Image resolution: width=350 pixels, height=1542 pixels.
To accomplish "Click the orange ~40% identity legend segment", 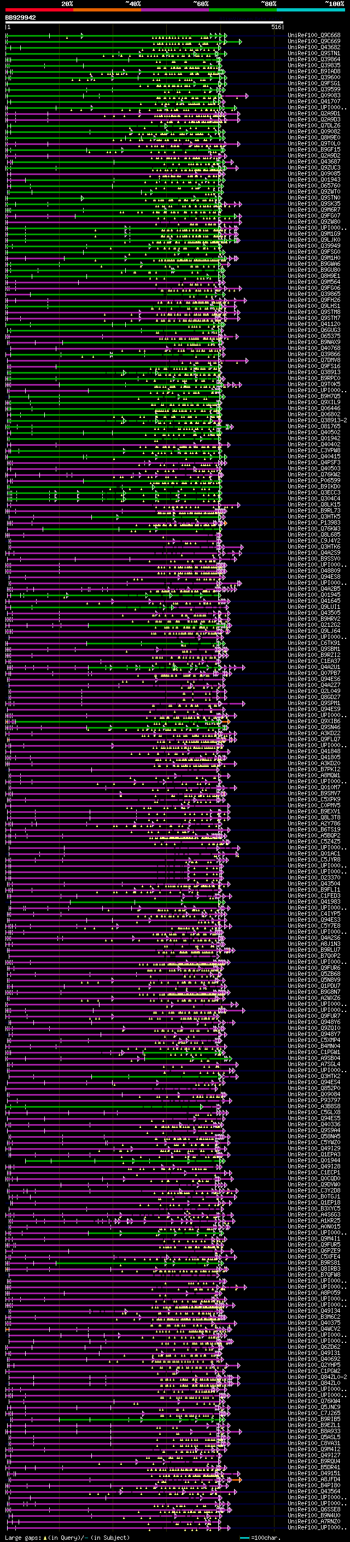I will click(x=107, y=10).
